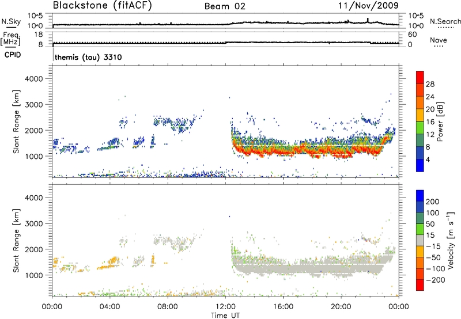Click the '200' tick on Velocity color bar
Viewport: 461px width, 319px height.
pyautogui.click(x=433, y=202)
